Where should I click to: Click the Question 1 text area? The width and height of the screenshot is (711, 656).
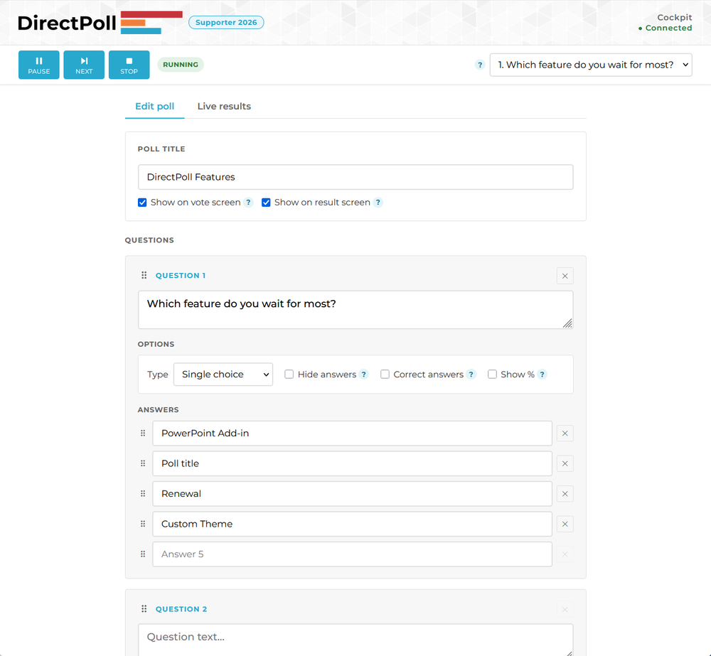click(355, 310)
